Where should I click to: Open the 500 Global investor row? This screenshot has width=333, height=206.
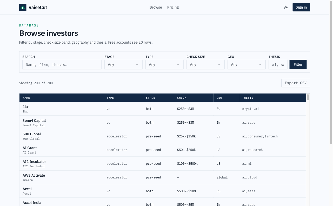click(163, 136)
